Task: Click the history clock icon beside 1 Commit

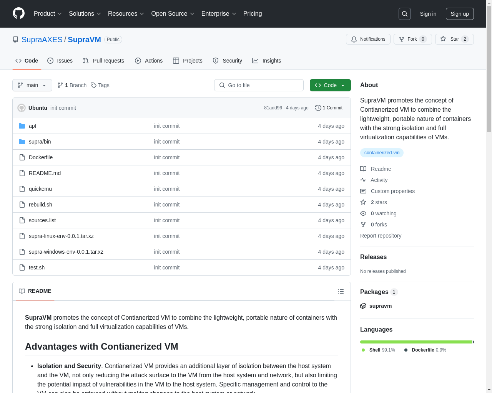Action: pos(318,108)
